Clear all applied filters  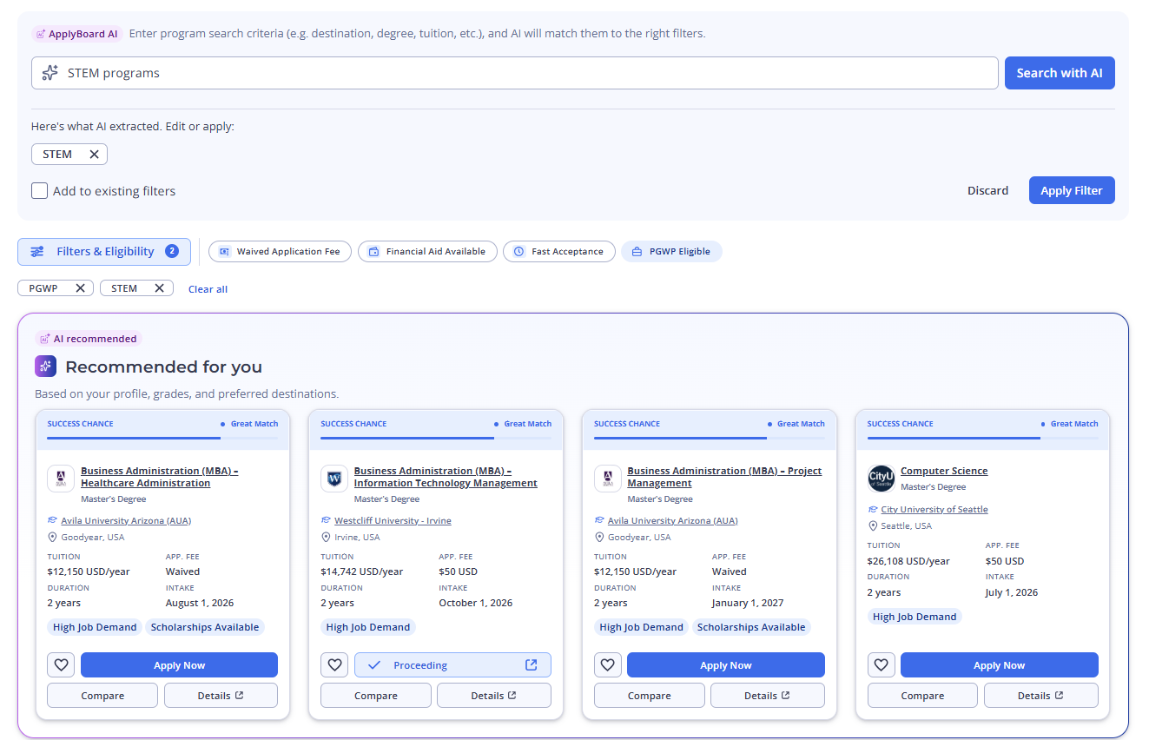(208, 289)
